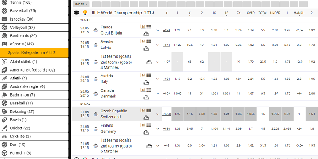This screenshot has height=159, width=318.
Task: Open statistics chart icon for France vs Great Britain
Action: click(x=143, y=27)
